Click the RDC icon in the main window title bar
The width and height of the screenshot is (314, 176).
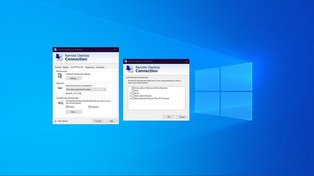55,49
